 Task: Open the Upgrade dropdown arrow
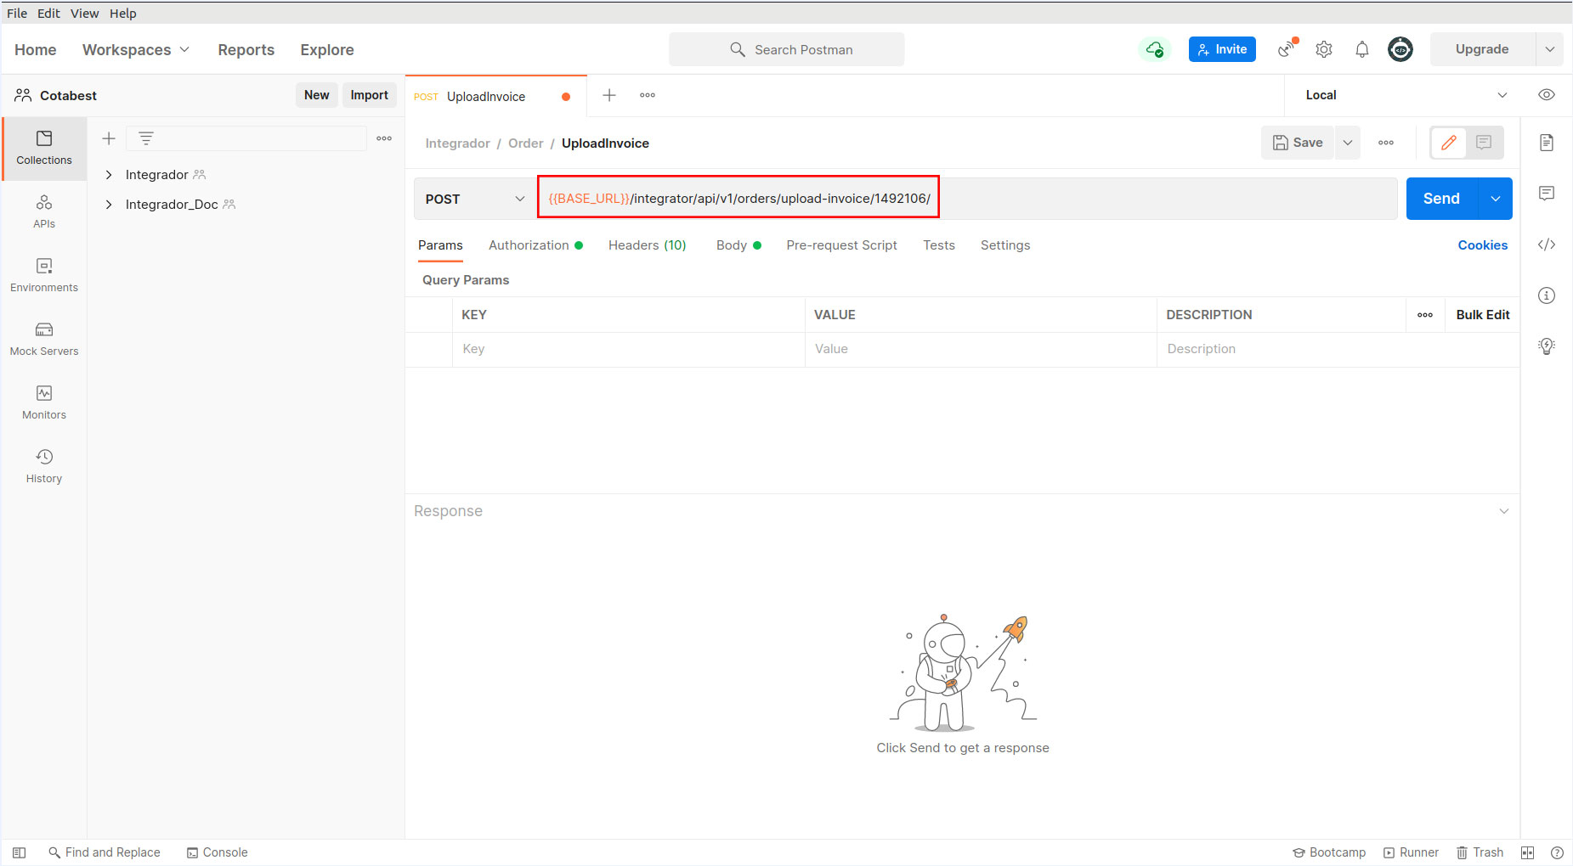point(1549,49)
